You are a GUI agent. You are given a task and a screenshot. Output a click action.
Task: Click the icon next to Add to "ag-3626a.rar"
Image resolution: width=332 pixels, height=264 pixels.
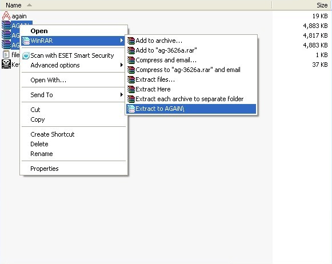click(x=131, y=50)
